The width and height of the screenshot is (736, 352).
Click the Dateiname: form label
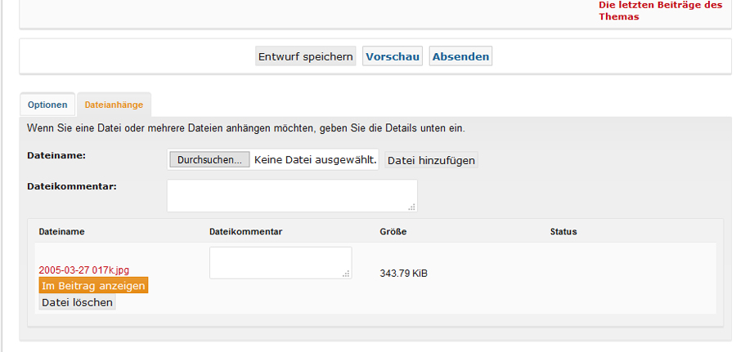pyautogui.click(x=56, y=155)
